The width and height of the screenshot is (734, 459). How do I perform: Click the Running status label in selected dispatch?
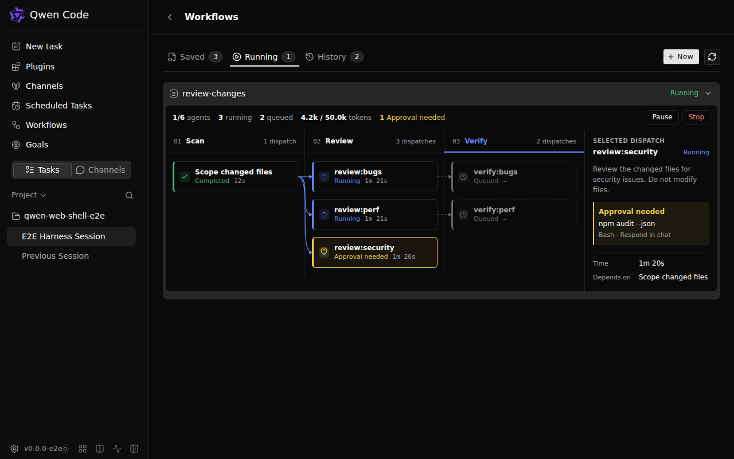tap(696, 153)
